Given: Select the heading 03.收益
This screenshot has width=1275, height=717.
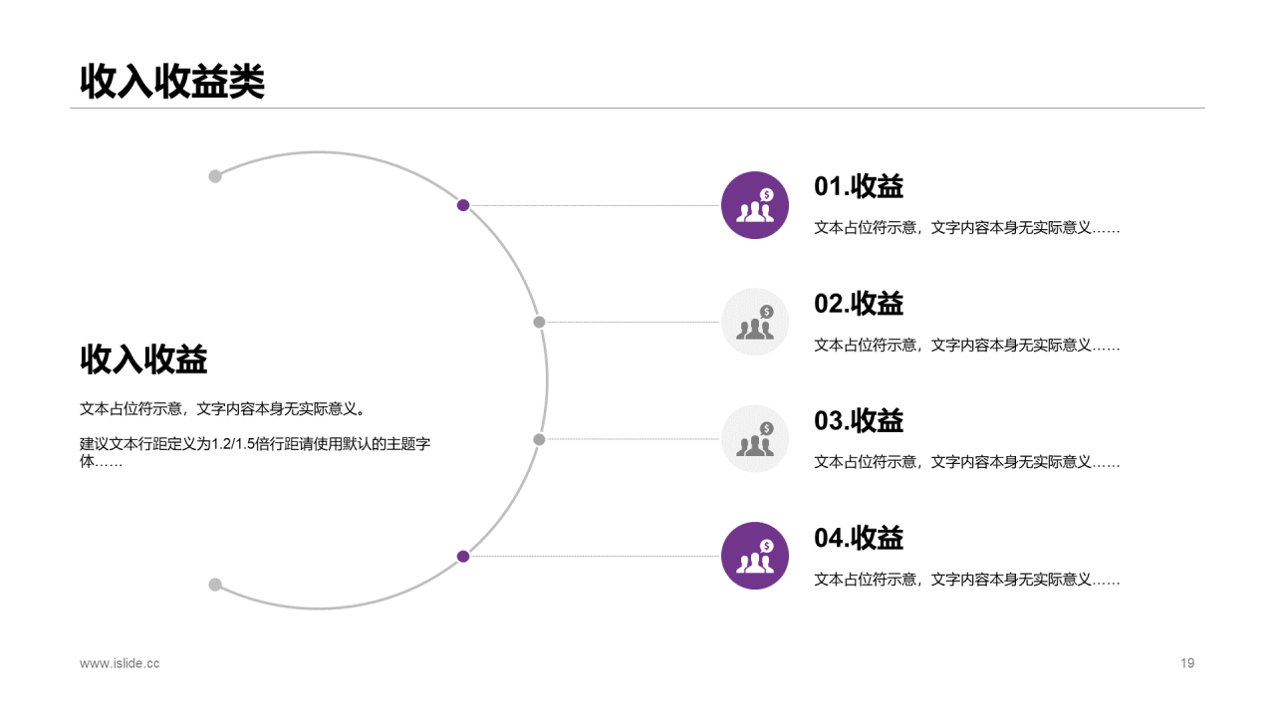Looking at the screenshot, I should [x=859, y=420].
